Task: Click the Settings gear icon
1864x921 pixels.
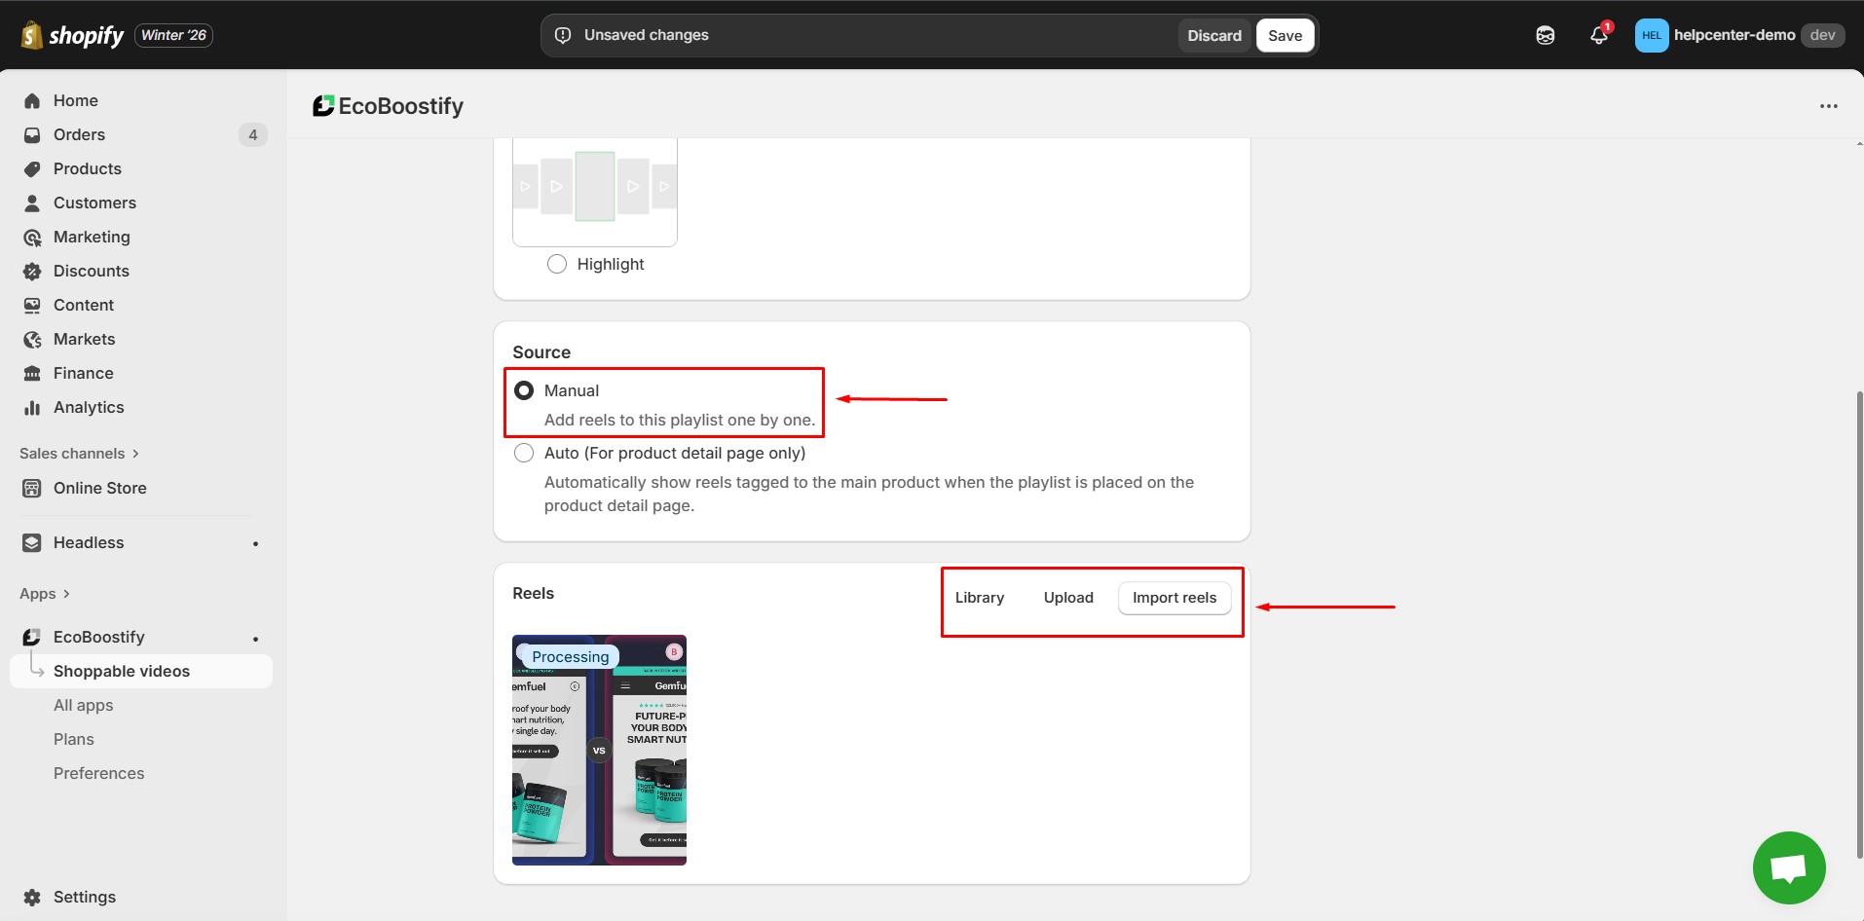Action: [32, 897]
